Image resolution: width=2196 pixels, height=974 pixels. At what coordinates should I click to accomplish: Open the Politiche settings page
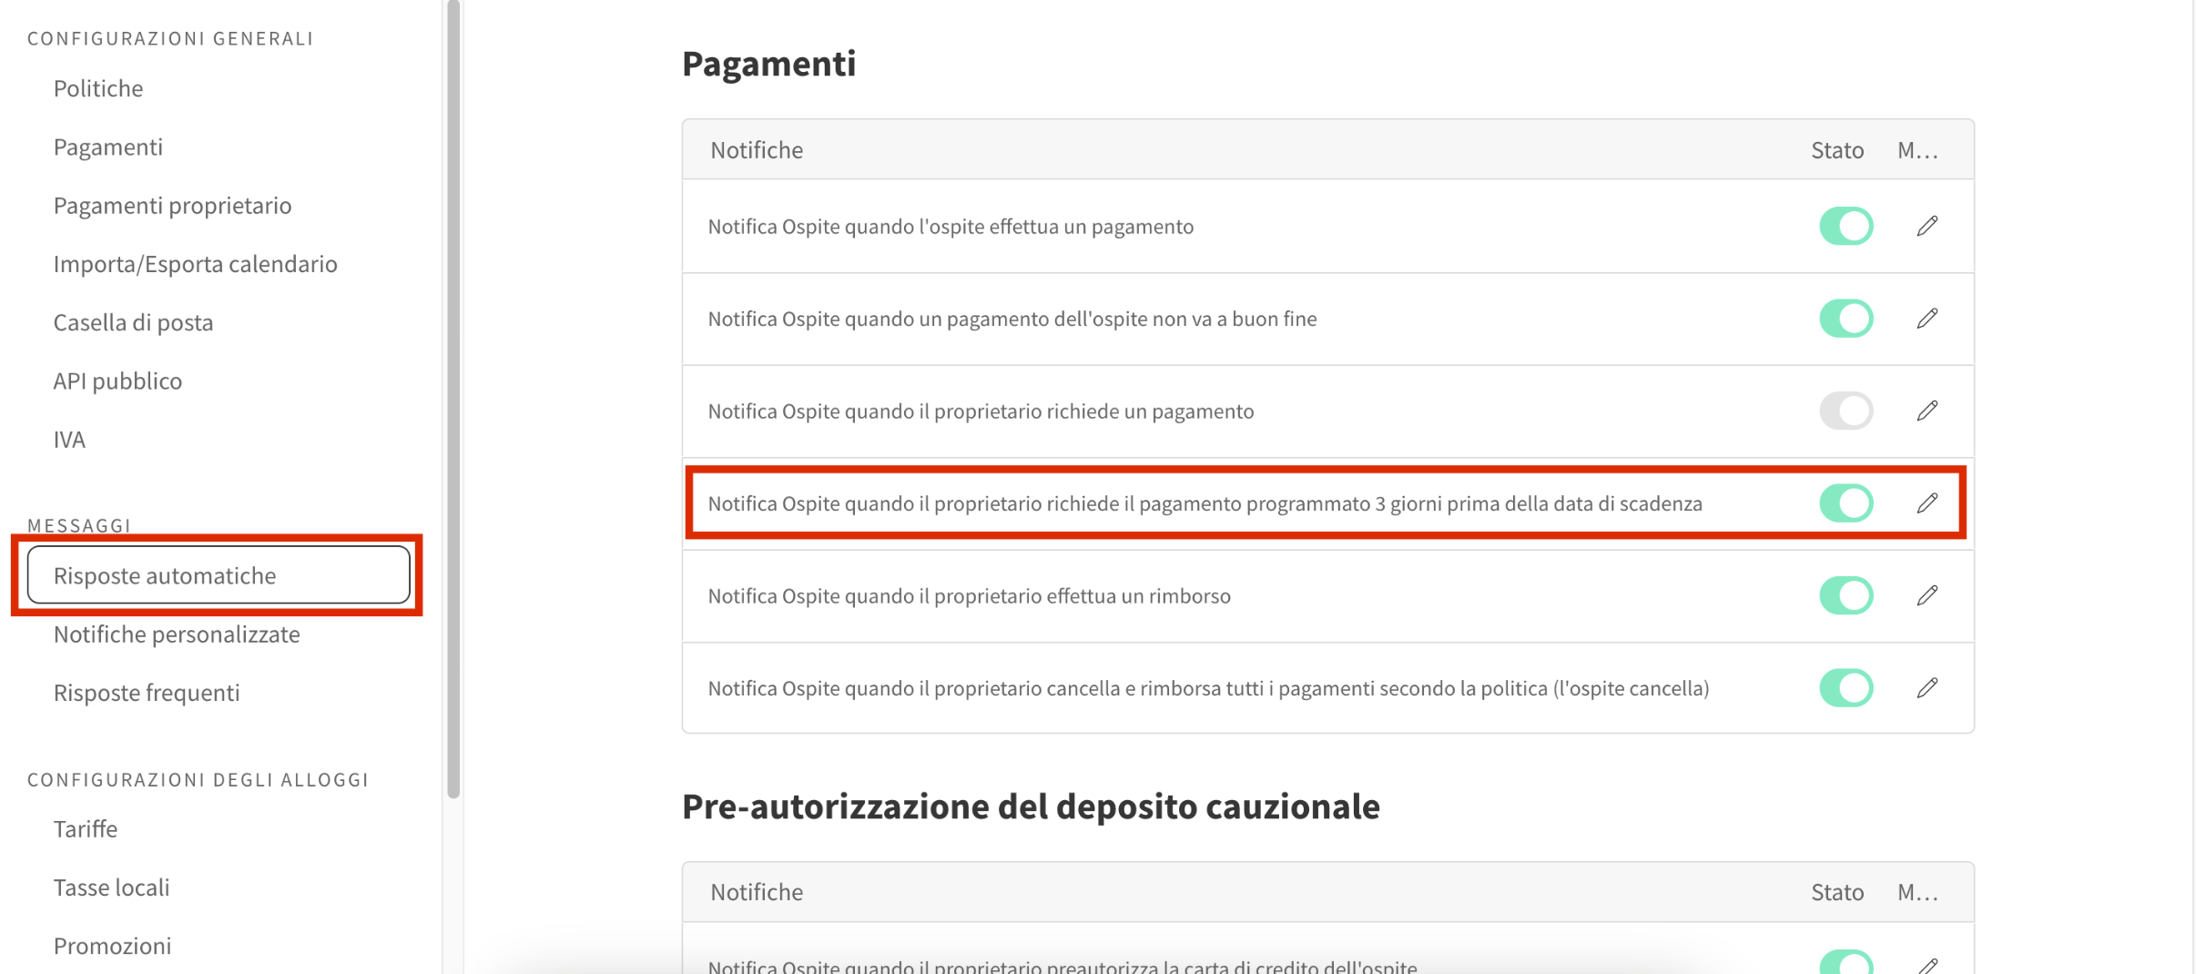pos(98,88)
